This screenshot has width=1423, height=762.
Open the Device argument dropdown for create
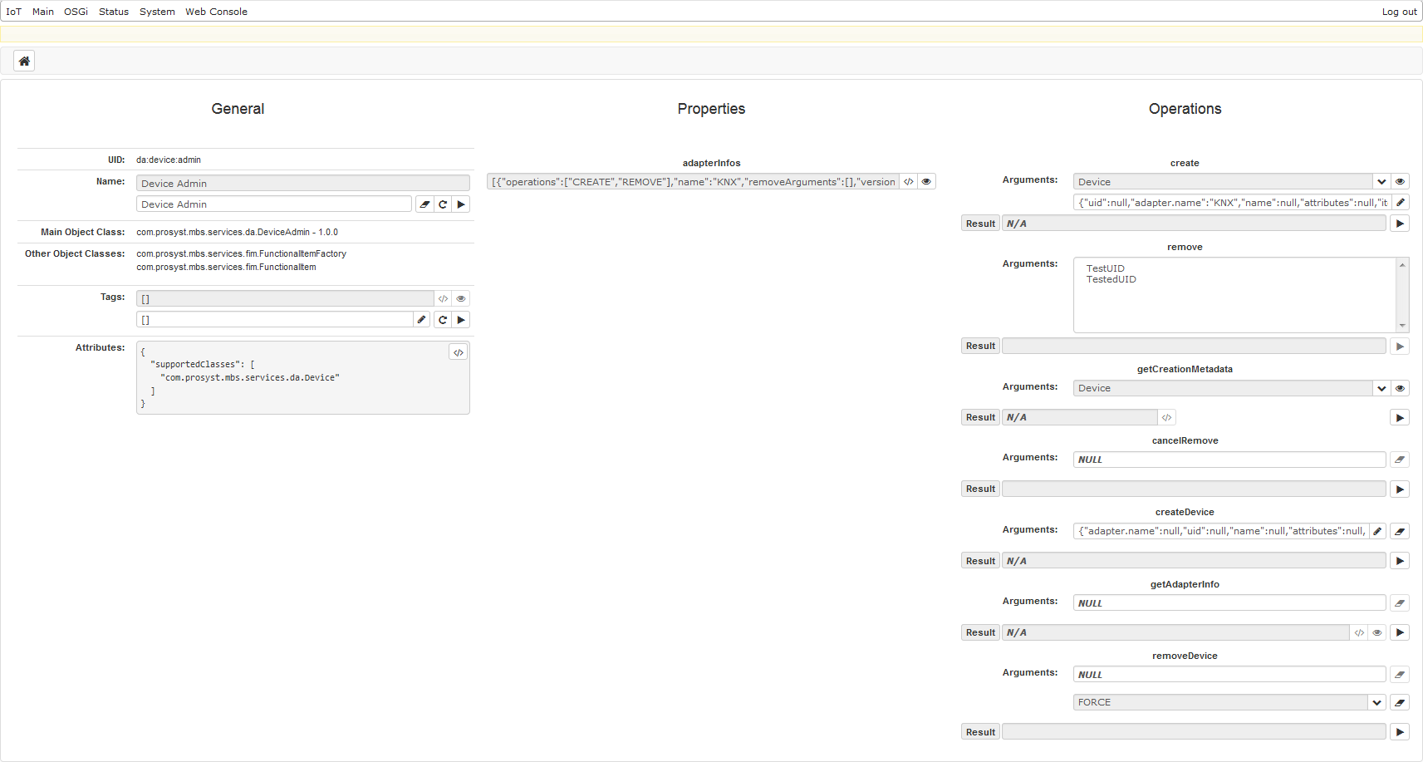pos(1381,181)
